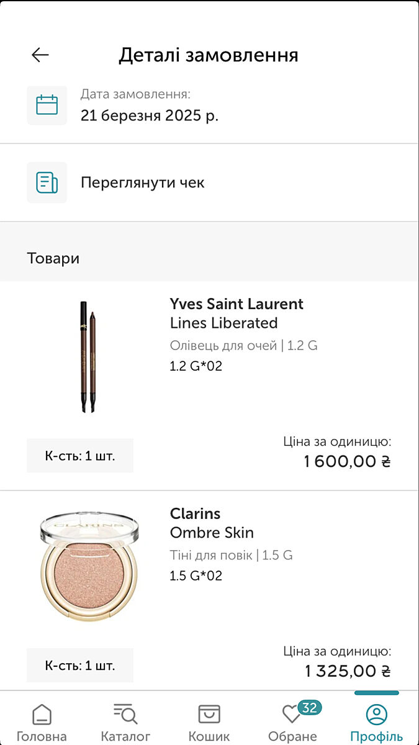Image resolution: width=419 pixels, height=745 pixels.
Task: Open the Головна home icon
Action: [x=42, y=715]
